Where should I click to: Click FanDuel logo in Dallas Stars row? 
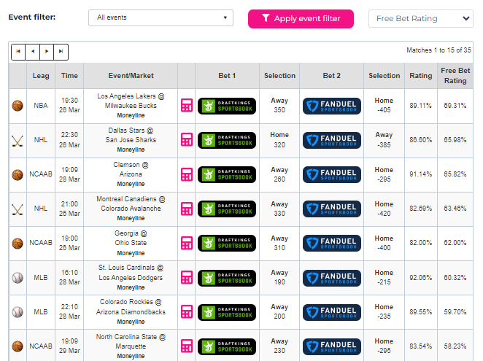pos(332,141)
